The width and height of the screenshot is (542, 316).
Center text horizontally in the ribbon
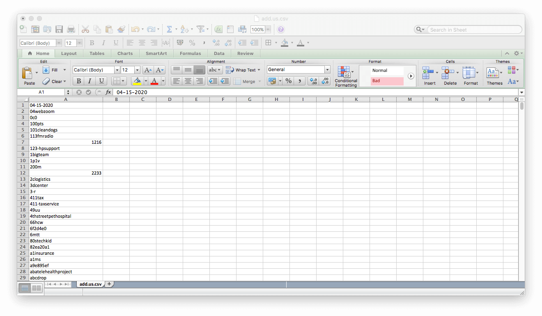click(188, 81)
